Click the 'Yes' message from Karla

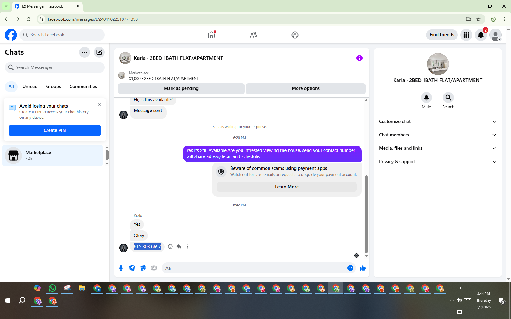coord(137,224)
